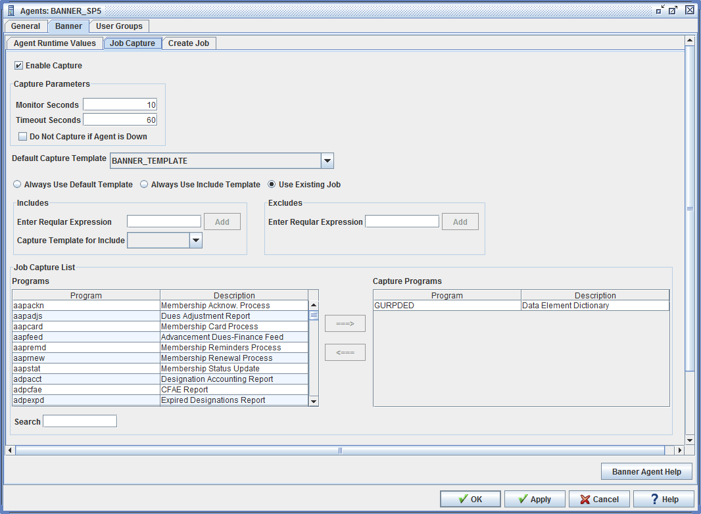Image resolution: width=701 pixels, height=514 pixels.
Task: Click the Help button
Action: point(664,500)
